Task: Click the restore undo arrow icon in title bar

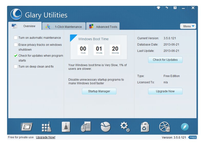Action: pyautogui.click(x=167, y=8)
